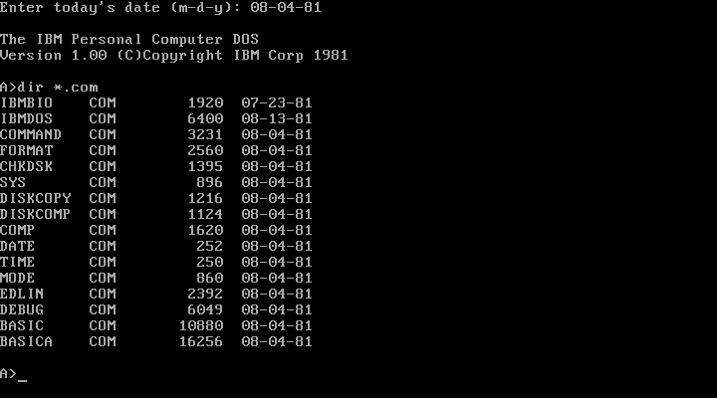
Task: Click the COMMAND filename row
Action: (156, 134)
